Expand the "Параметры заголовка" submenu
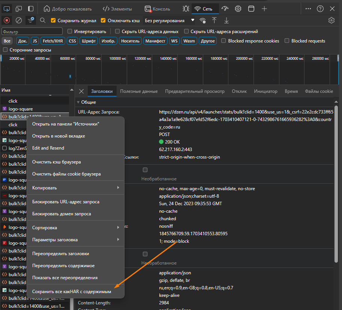 pos(76,240)
